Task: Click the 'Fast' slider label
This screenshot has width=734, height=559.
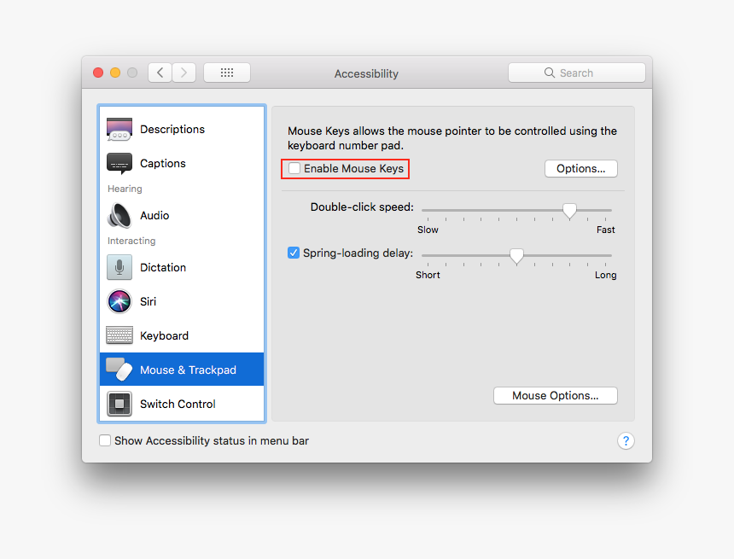Action: pos(605,230)
